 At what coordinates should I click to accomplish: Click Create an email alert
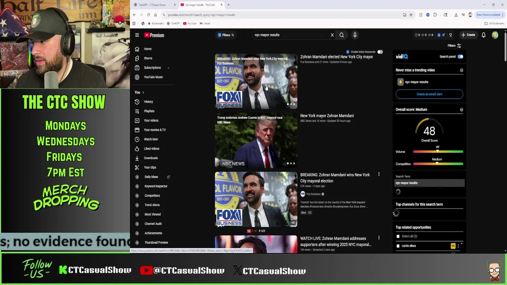429,94
